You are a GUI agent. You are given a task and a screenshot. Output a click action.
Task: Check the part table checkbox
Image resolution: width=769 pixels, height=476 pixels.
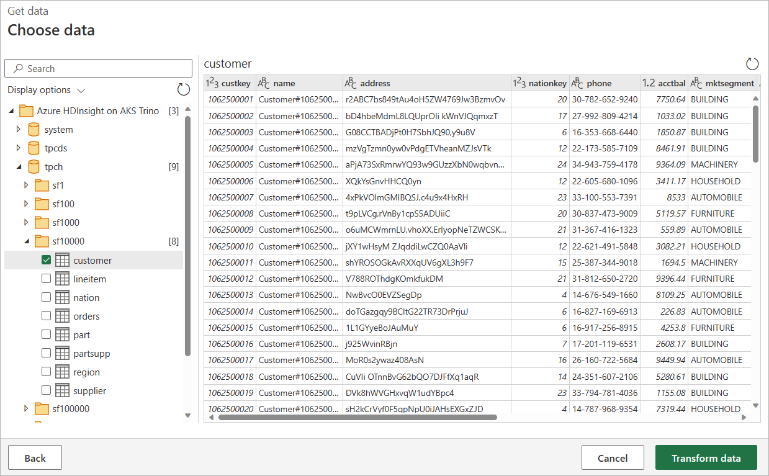46,335
